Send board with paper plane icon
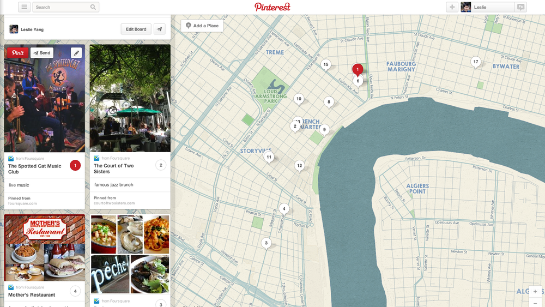 click(x=160, y=29)
